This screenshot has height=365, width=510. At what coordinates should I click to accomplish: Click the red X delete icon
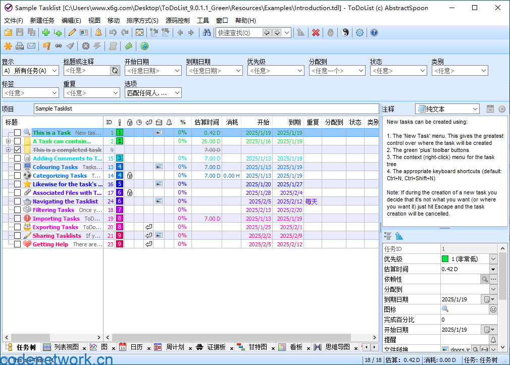pos(316,32)
